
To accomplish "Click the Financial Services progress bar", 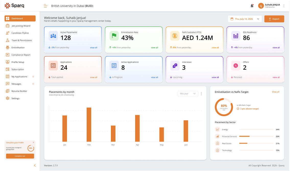I will click(x=256, y=136).
